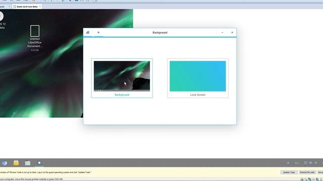The image size is (323, 181).
Task: Open all settings grid icon in Background header
Action: (88, 32)
